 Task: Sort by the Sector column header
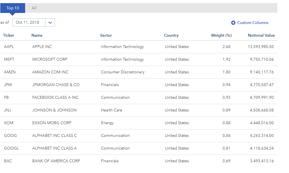[106, 36]
